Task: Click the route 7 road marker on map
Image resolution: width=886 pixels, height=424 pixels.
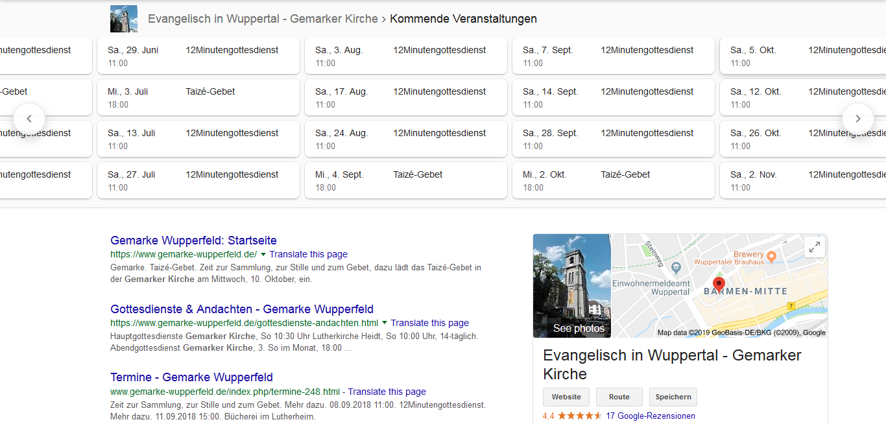Action: 791,305
